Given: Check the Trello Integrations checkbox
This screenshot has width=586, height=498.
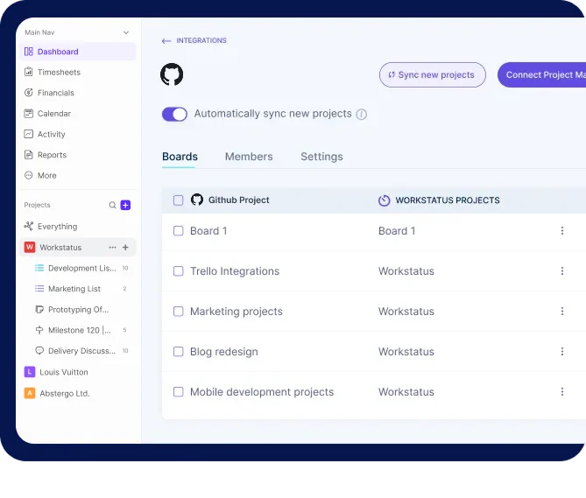Looking at the screenshot, I should pyautogui.click(x=179, y=271).
